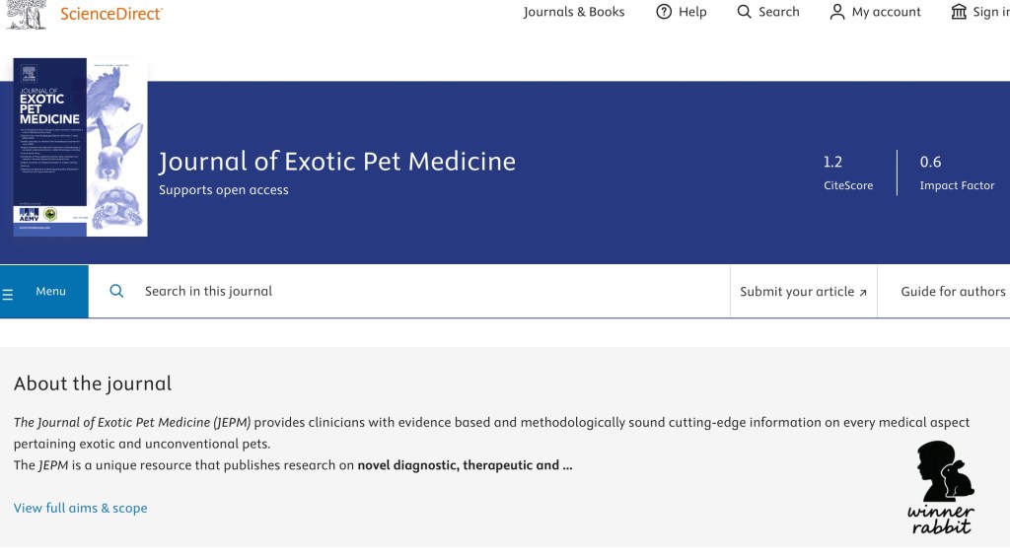Open the ScienceDirect home link

click(111, 14)
